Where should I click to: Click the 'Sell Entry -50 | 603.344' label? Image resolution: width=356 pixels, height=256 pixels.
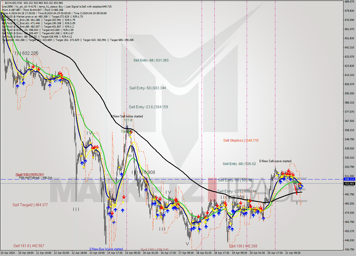[147, 88]
